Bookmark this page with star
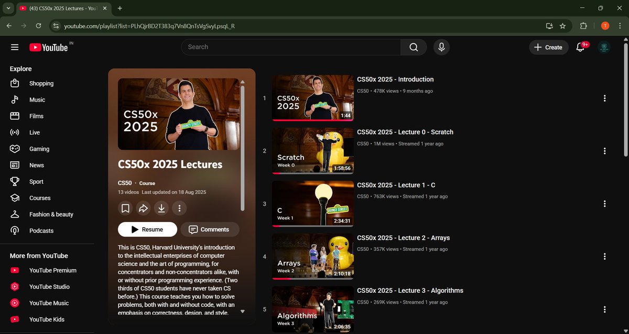The width and height of the screenshot is (629, 334). [x=562, y=26]
